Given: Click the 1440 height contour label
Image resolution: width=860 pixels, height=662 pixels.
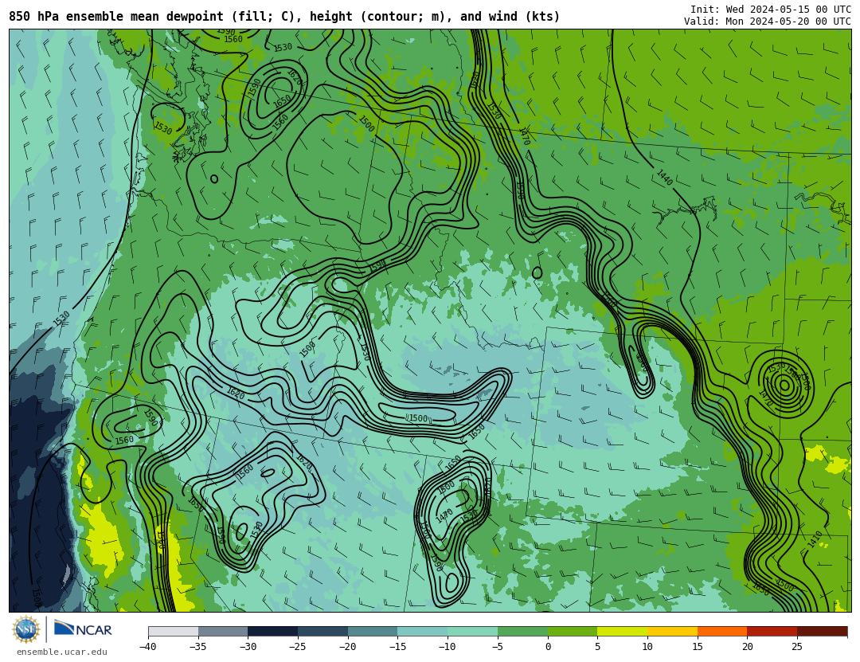Looking at the screenshot, I should point(664,178).
